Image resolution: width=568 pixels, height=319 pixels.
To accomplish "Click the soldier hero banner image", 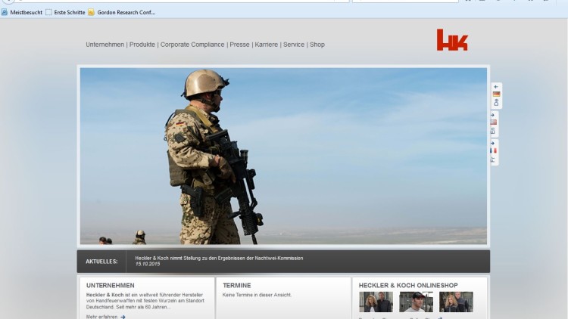I will (283, 155).
